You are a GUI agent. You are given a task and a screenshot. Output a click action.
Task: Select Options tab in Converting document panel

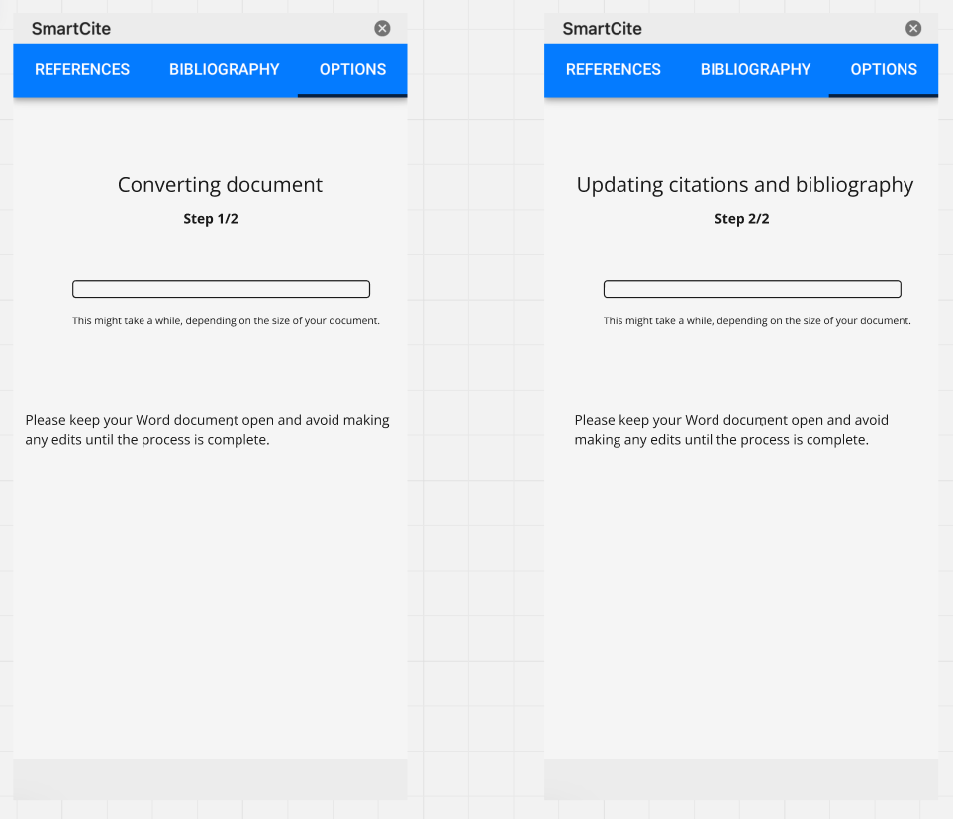[x=352, y=70]
